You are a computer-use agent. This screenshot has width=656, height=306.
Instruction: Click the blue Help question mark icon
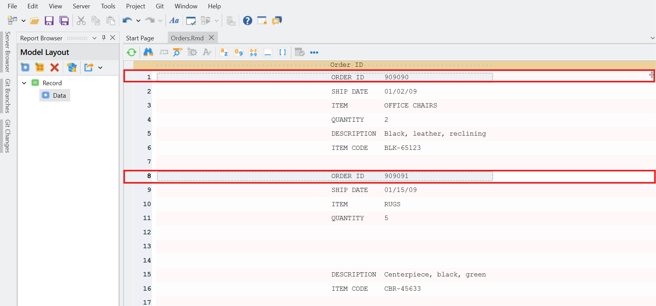[x=247, y=21]
